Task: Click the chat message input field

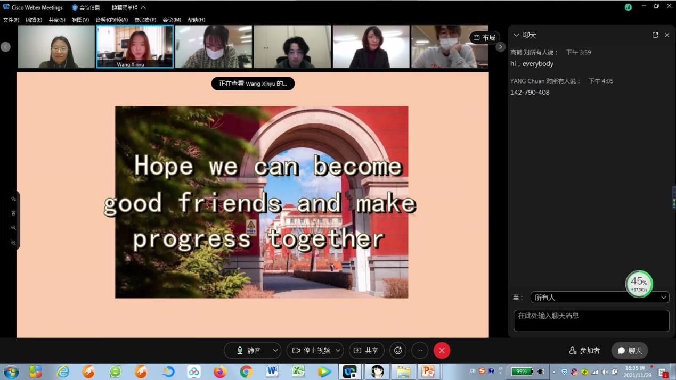Action: pyautogui.click(x=591, y=320)
